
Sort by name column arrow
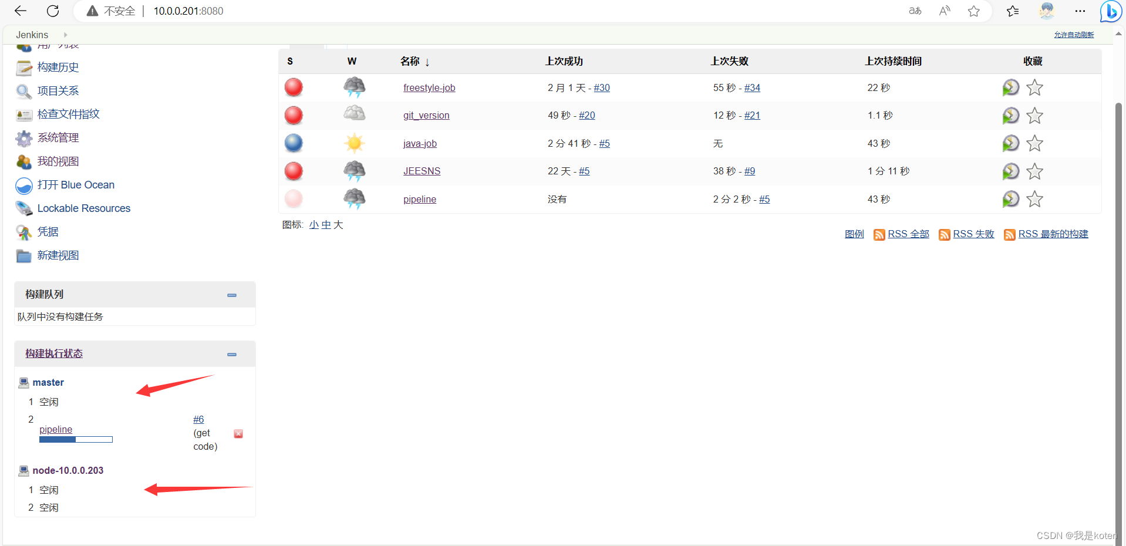pyautogui.click(x=427, y=62)
